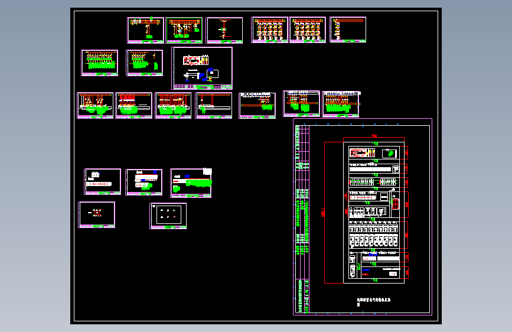Select the second top-row sheet with green border
The height and width of the screenshot is (332, 512).
184,30
